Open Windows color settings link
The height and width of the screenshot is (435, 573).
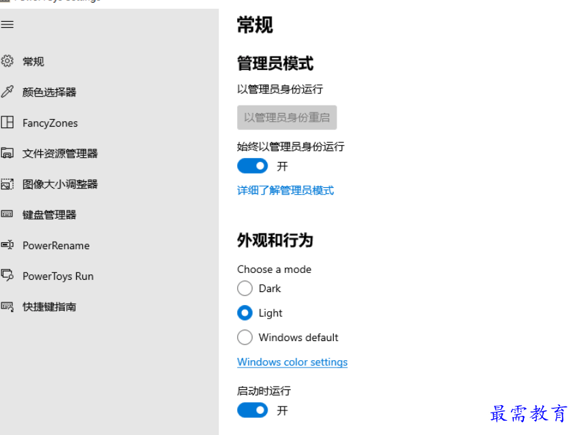pyautogui.click(x=292, y=362)
